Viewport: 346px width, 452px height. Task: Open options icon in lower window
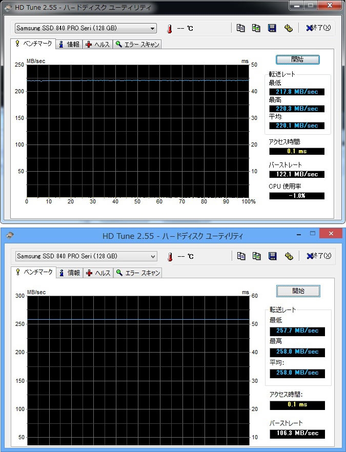pos(289,256)
